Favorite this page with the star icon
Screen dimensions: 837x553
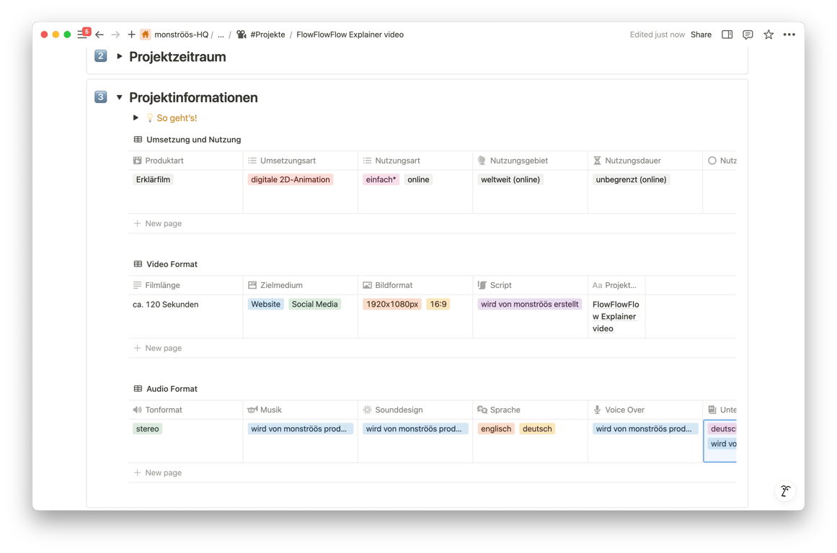coord(769,35)
